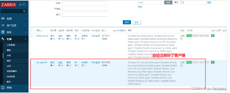Open 应用集 11 for zbx-agent01
The image size is (230, 93).
tap(53, 64)
